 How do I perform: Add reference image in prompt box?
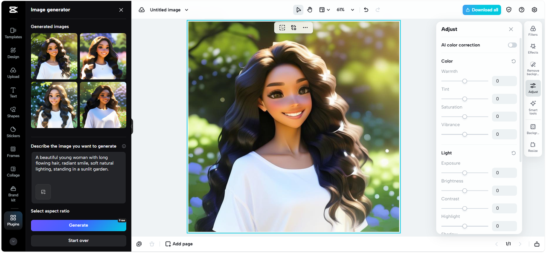coord(43,192)
